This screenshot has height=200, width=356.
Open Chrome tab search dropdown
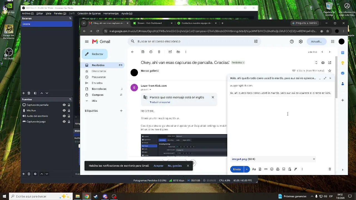point(84,23)
